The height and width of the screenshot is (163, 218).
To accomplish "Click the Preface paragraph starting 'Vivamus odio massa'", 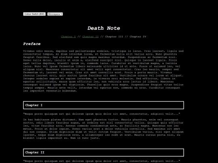I will coord(103,71).
